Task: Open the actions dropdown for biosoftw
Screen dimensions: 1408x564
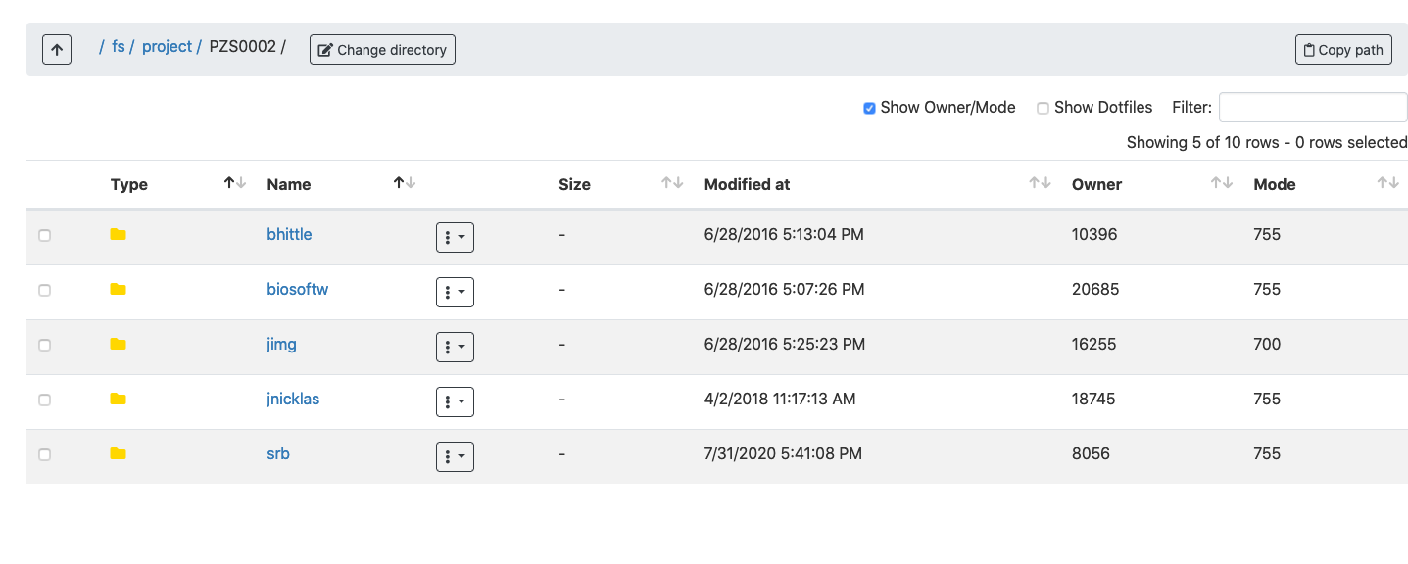Action: point(455,292)
